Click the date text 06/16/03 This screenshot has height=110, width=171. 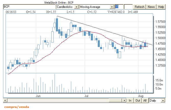[x=11, y=12]
